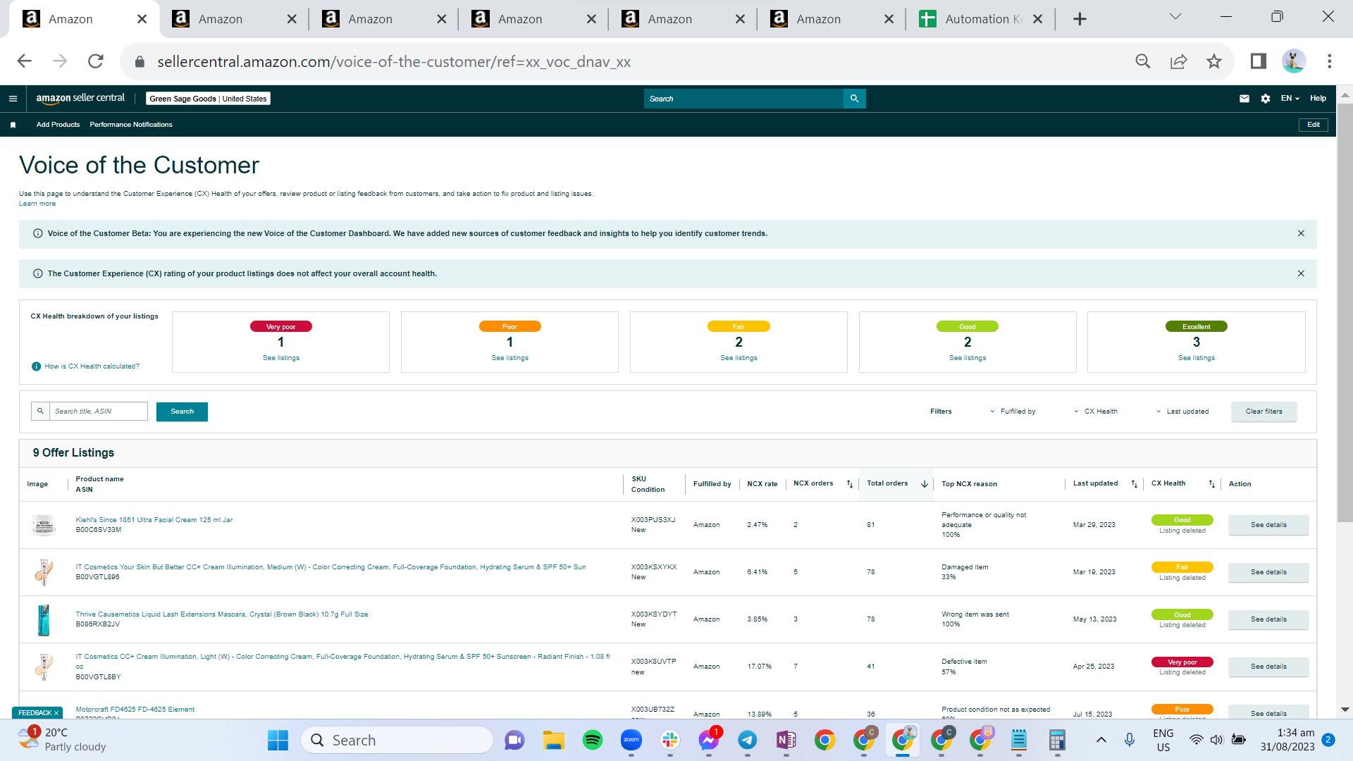
Task: Click the Search title, ASIN input field
Action: [x=98, y=412]
